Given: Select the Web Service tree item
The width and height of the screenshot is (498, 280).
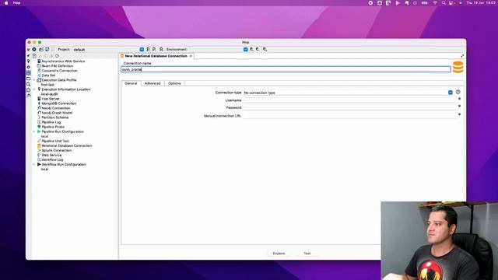Looking at the screenshot, I should click(x=51, y=155).
